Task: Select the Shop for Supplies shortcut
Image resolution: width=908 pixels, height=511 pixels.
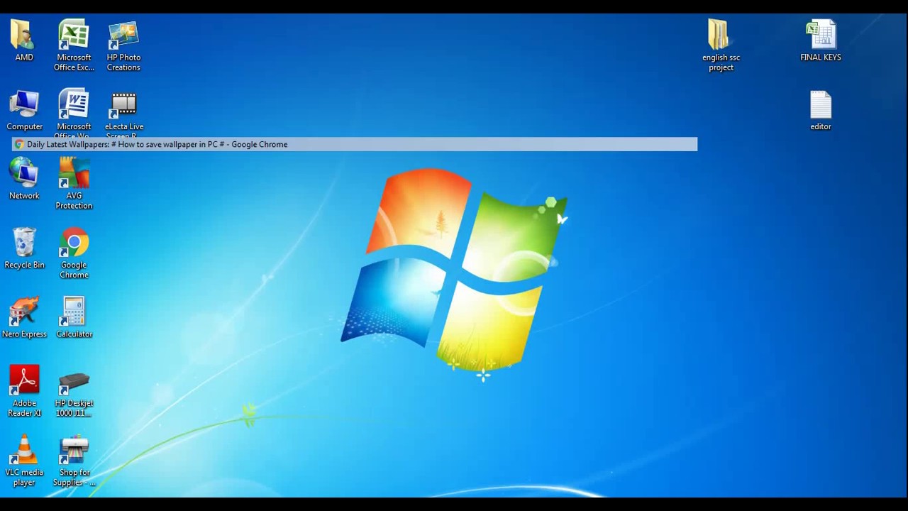Action: (x=74, y=461)
